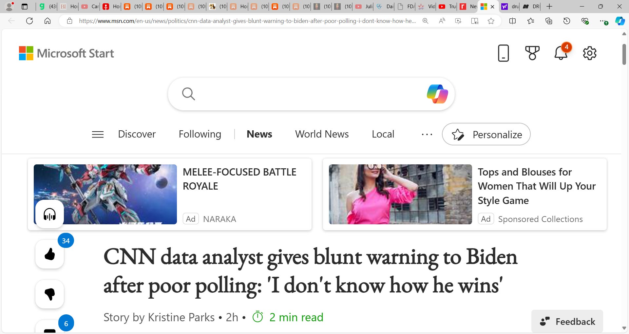Screen dimensions: 629x334
Task: Open Split screen icon
Action: (512, 21)
